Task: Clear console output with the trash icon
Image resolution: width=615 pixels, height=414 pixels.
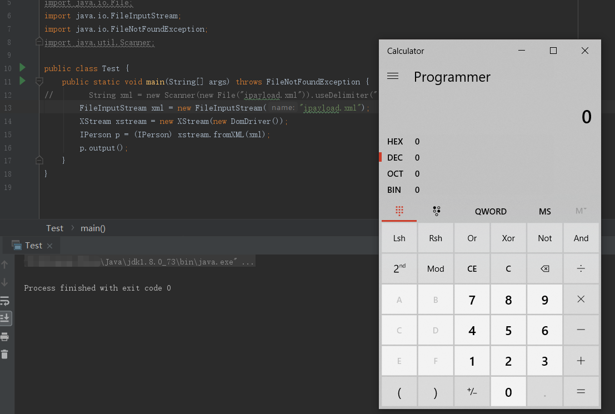Action: (x=5, y=354)
